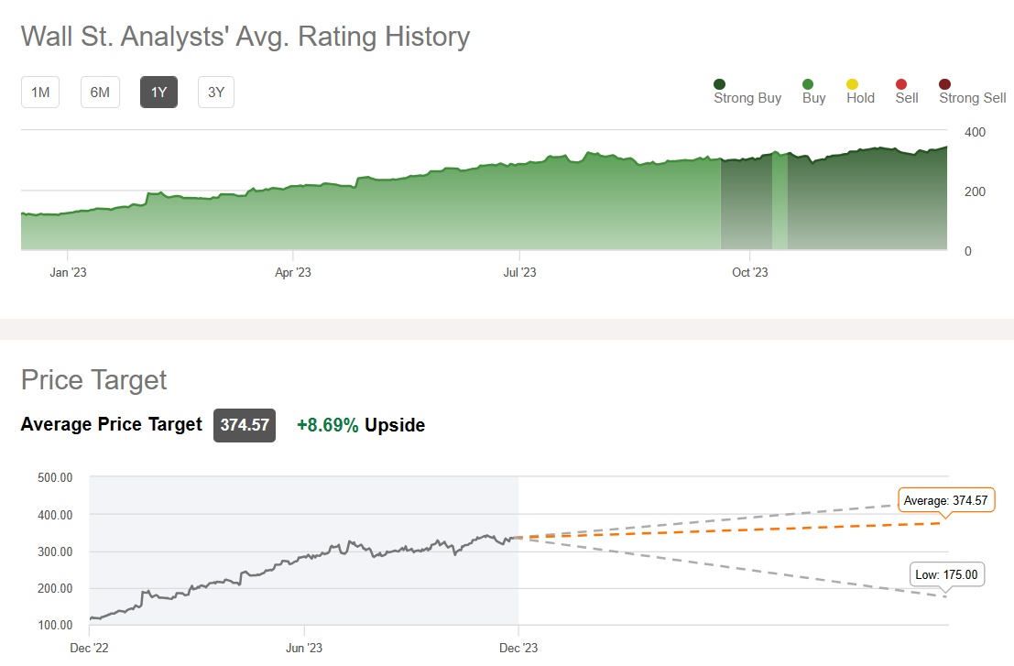
Task: Click the Price Target heading
Action: click(94, 380)
